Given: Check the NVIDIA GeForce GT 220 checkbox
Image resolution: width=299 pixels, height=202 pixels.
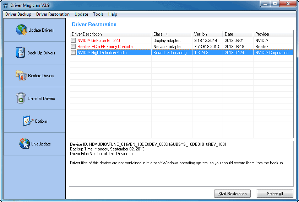Looking at the screenshot, I should point(73,41).
